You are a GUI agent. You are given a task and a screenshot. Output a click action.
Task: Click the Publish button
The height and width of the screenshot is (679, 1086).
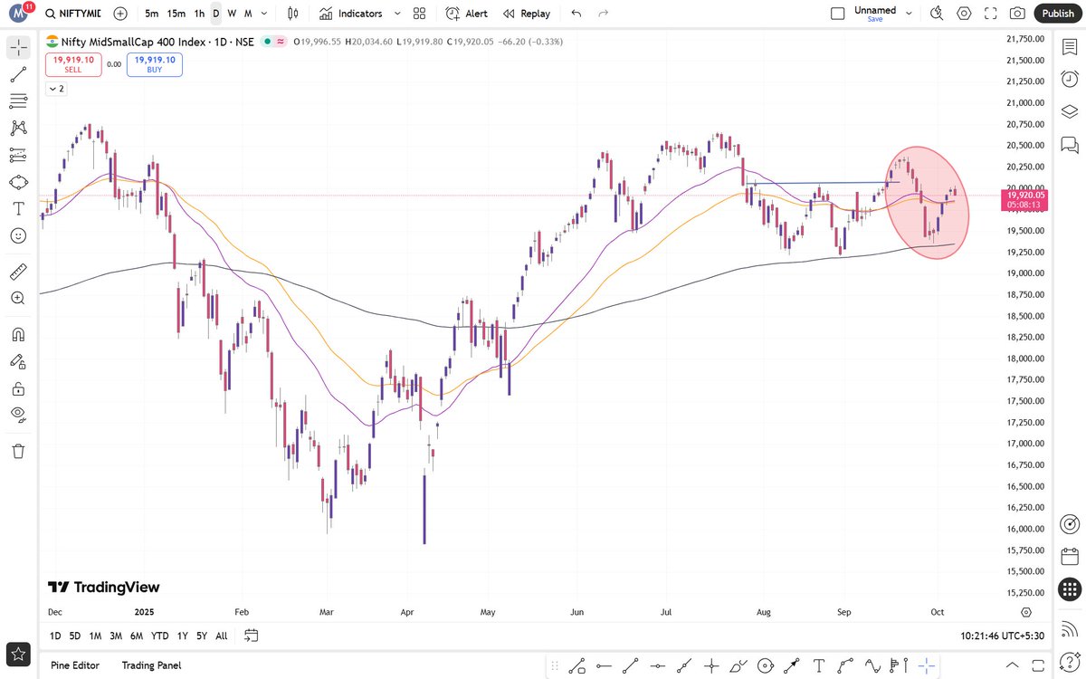click(x=1057, y=14)
